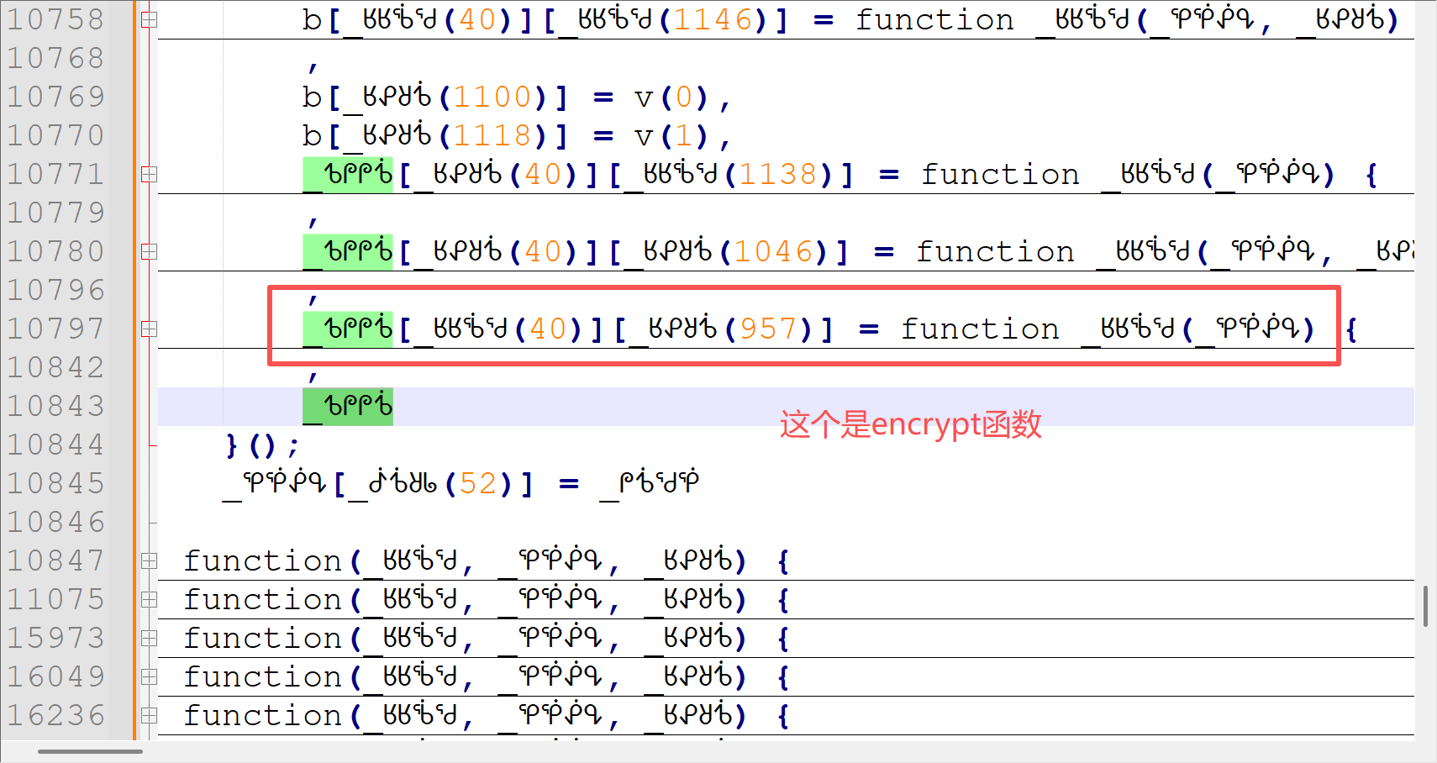The width and height of the screenshot is (1437, 763).
Task: Click the orange number 1046 on line 10780
Action: click(773, 251)
